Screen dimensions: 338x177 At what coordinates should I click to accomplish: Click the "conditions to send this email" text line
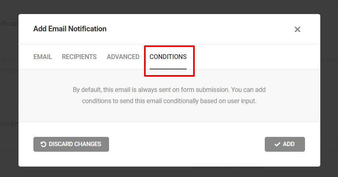(x=169, y=101)
